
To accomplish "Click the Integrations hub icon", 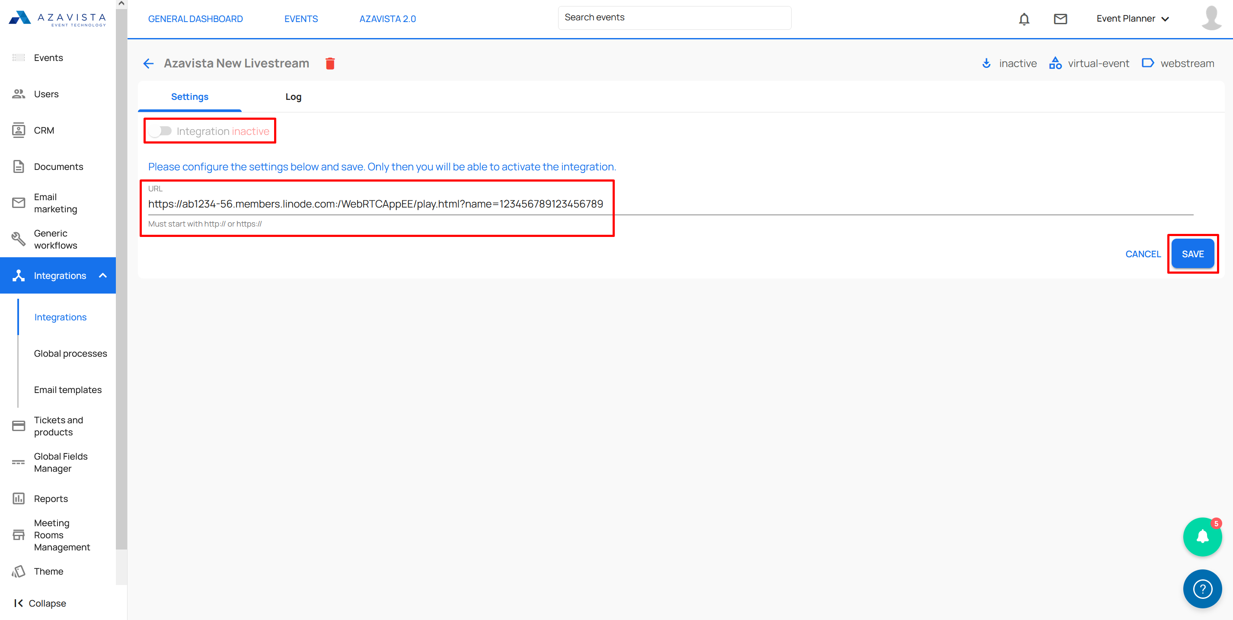I will [18, 275].
